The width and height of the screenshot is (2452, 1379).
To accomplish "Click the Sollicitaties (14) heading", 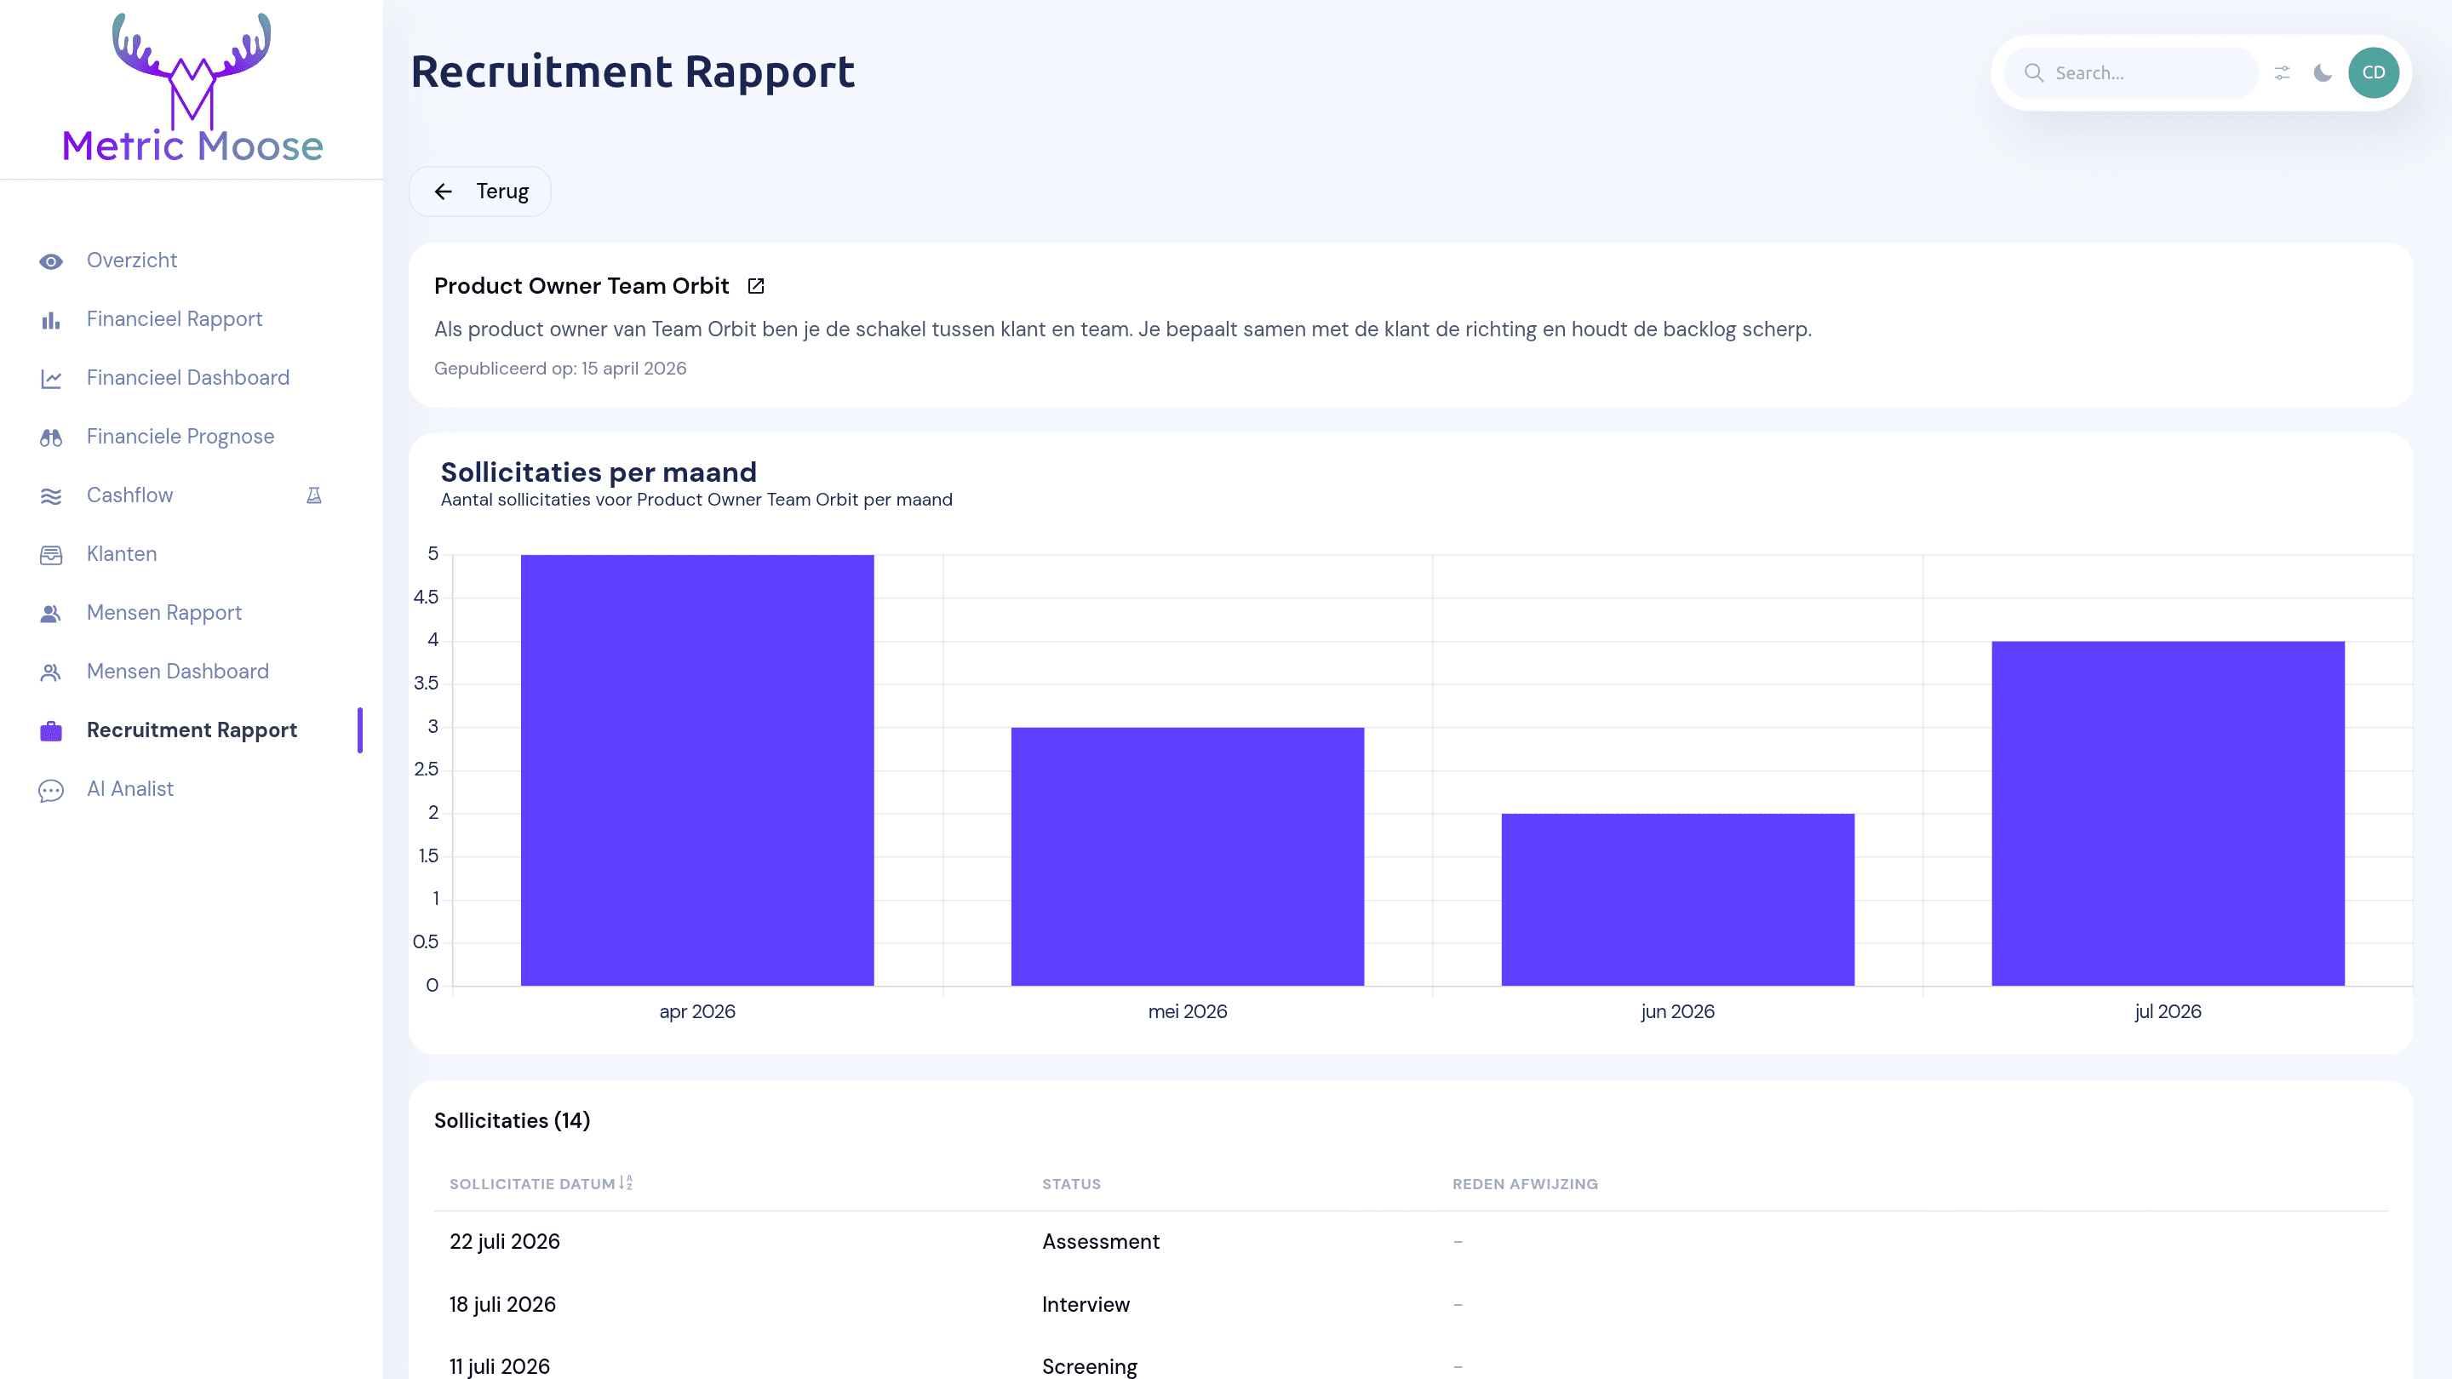I will point(512,1121).
